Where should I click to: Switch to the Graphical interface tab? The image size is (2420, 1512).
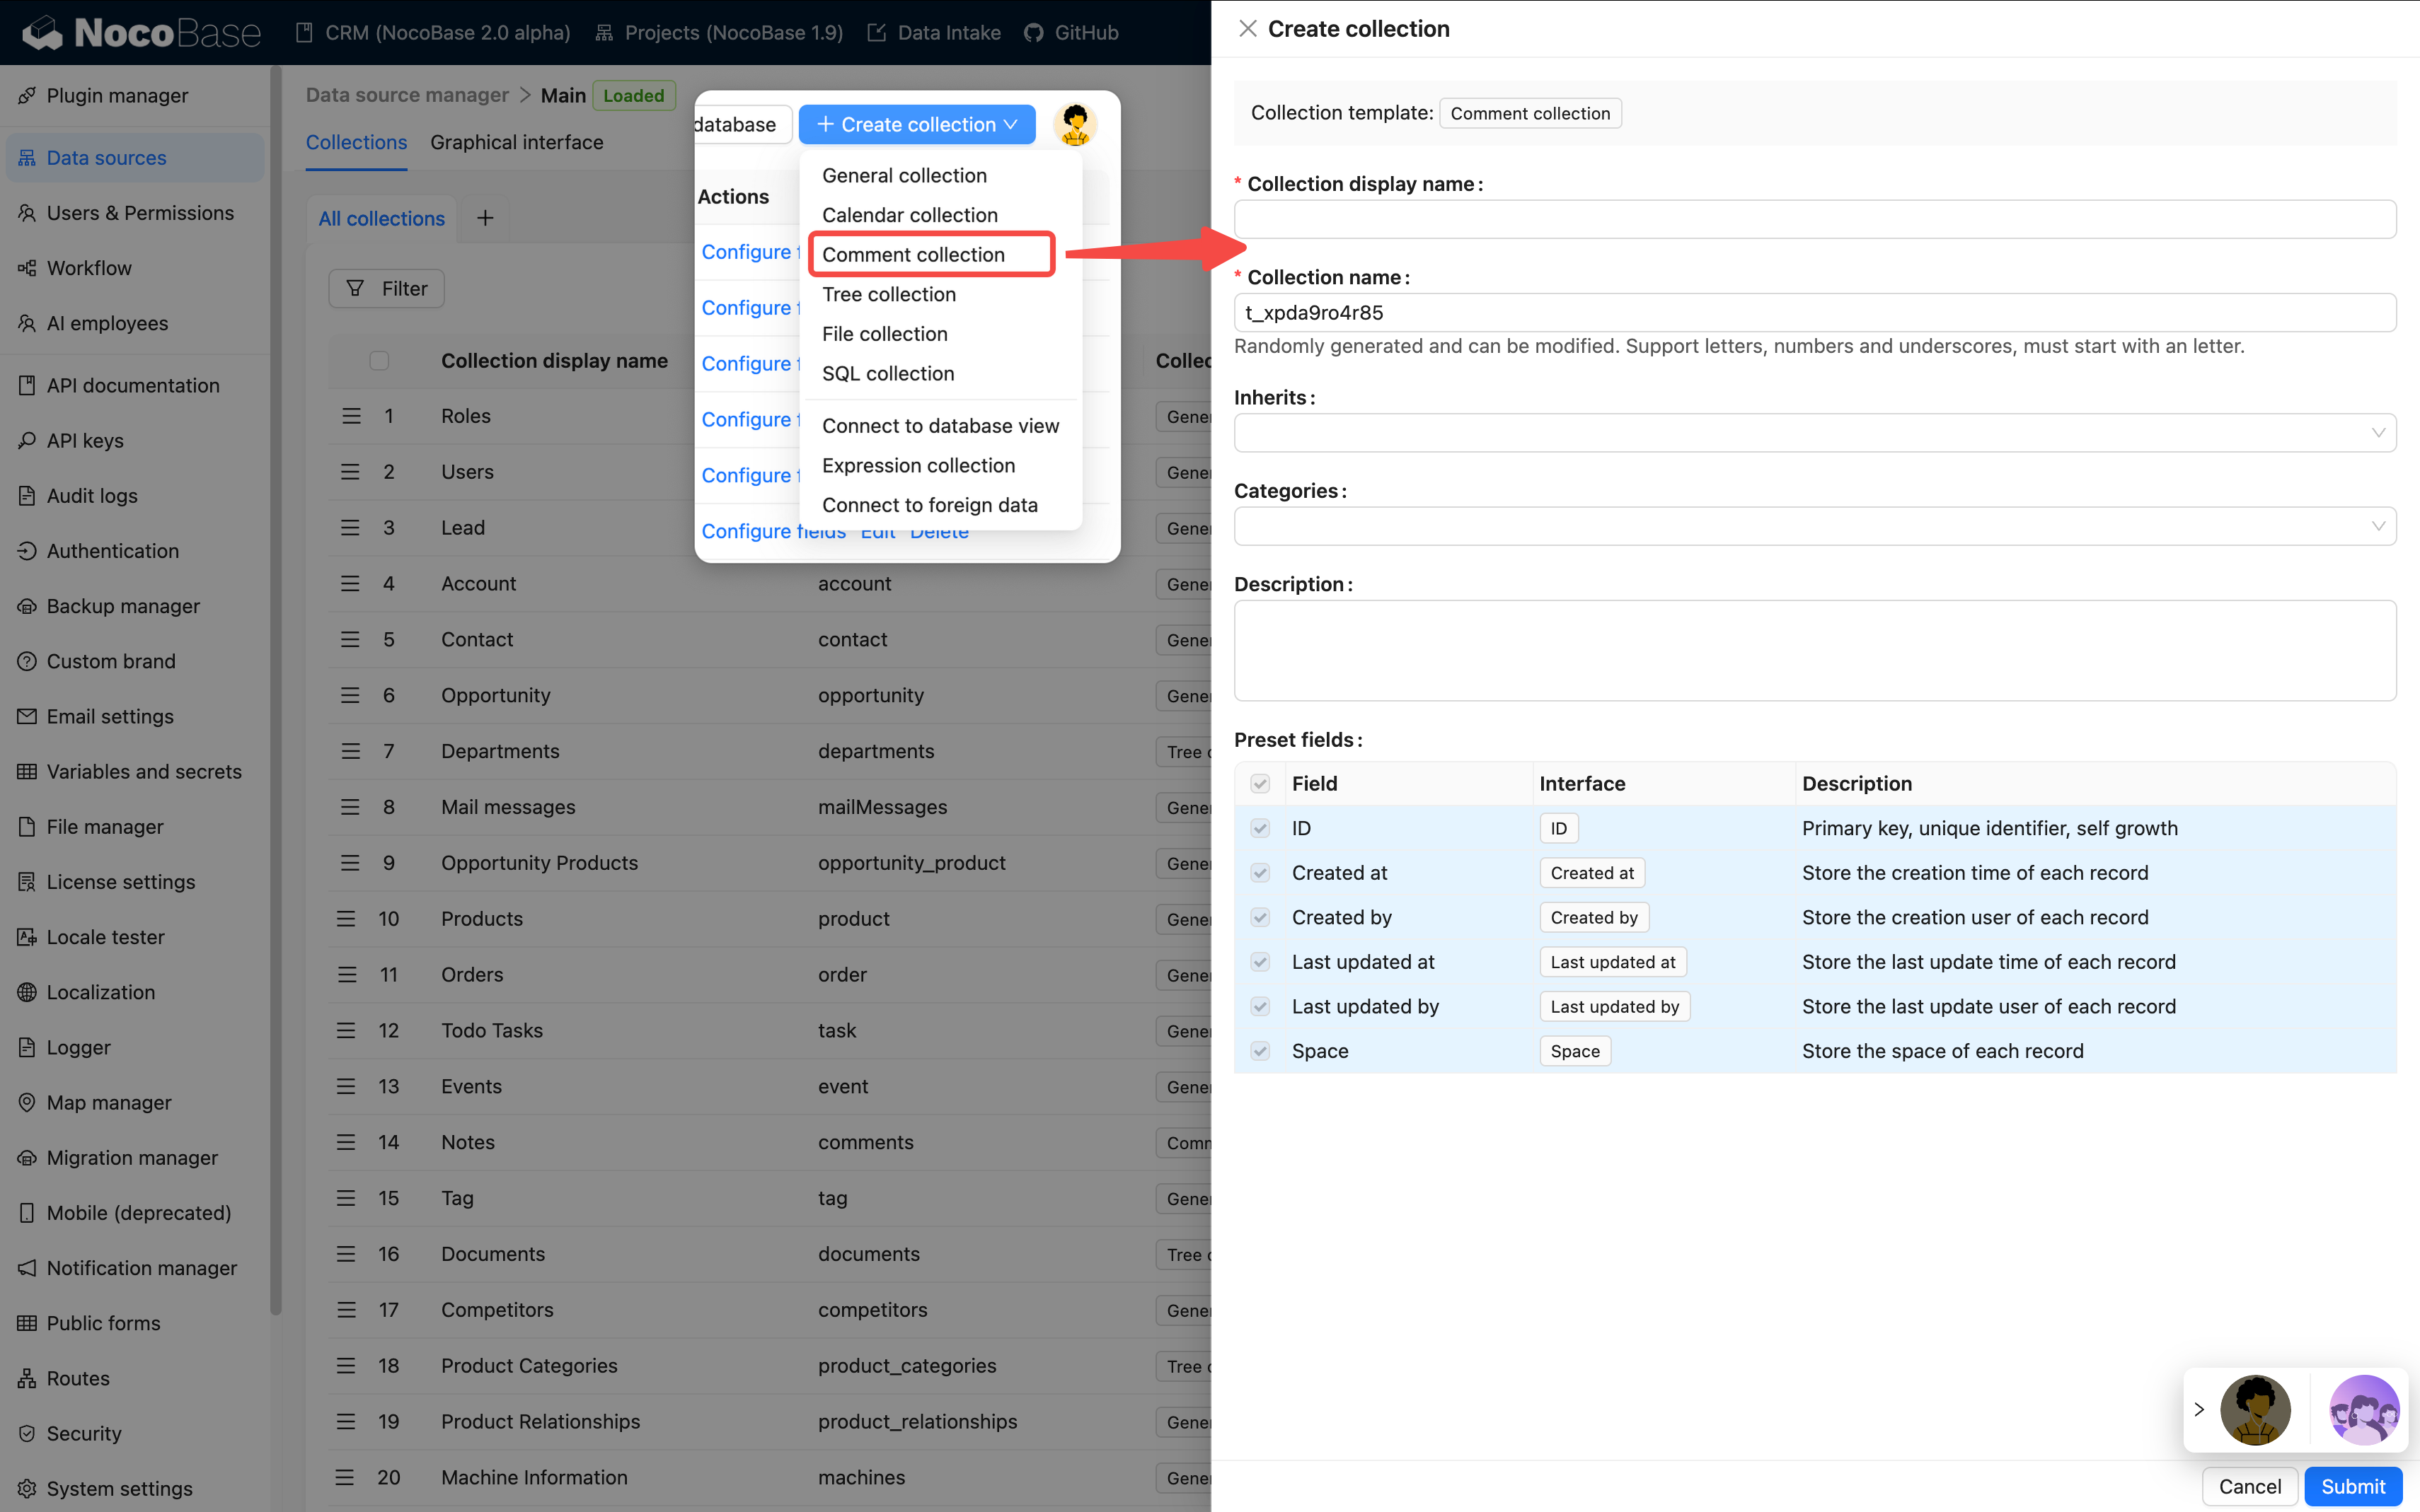(x=517, y=143)
